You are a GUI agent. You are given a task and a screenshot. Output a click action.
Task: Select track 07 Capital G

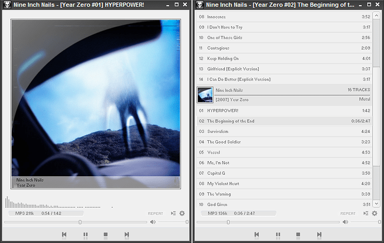pyautogui.click(x=284, y=173)
